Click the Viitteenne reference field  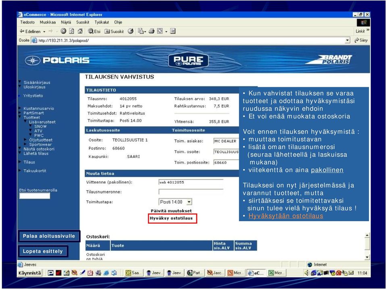tap(191, 182)
